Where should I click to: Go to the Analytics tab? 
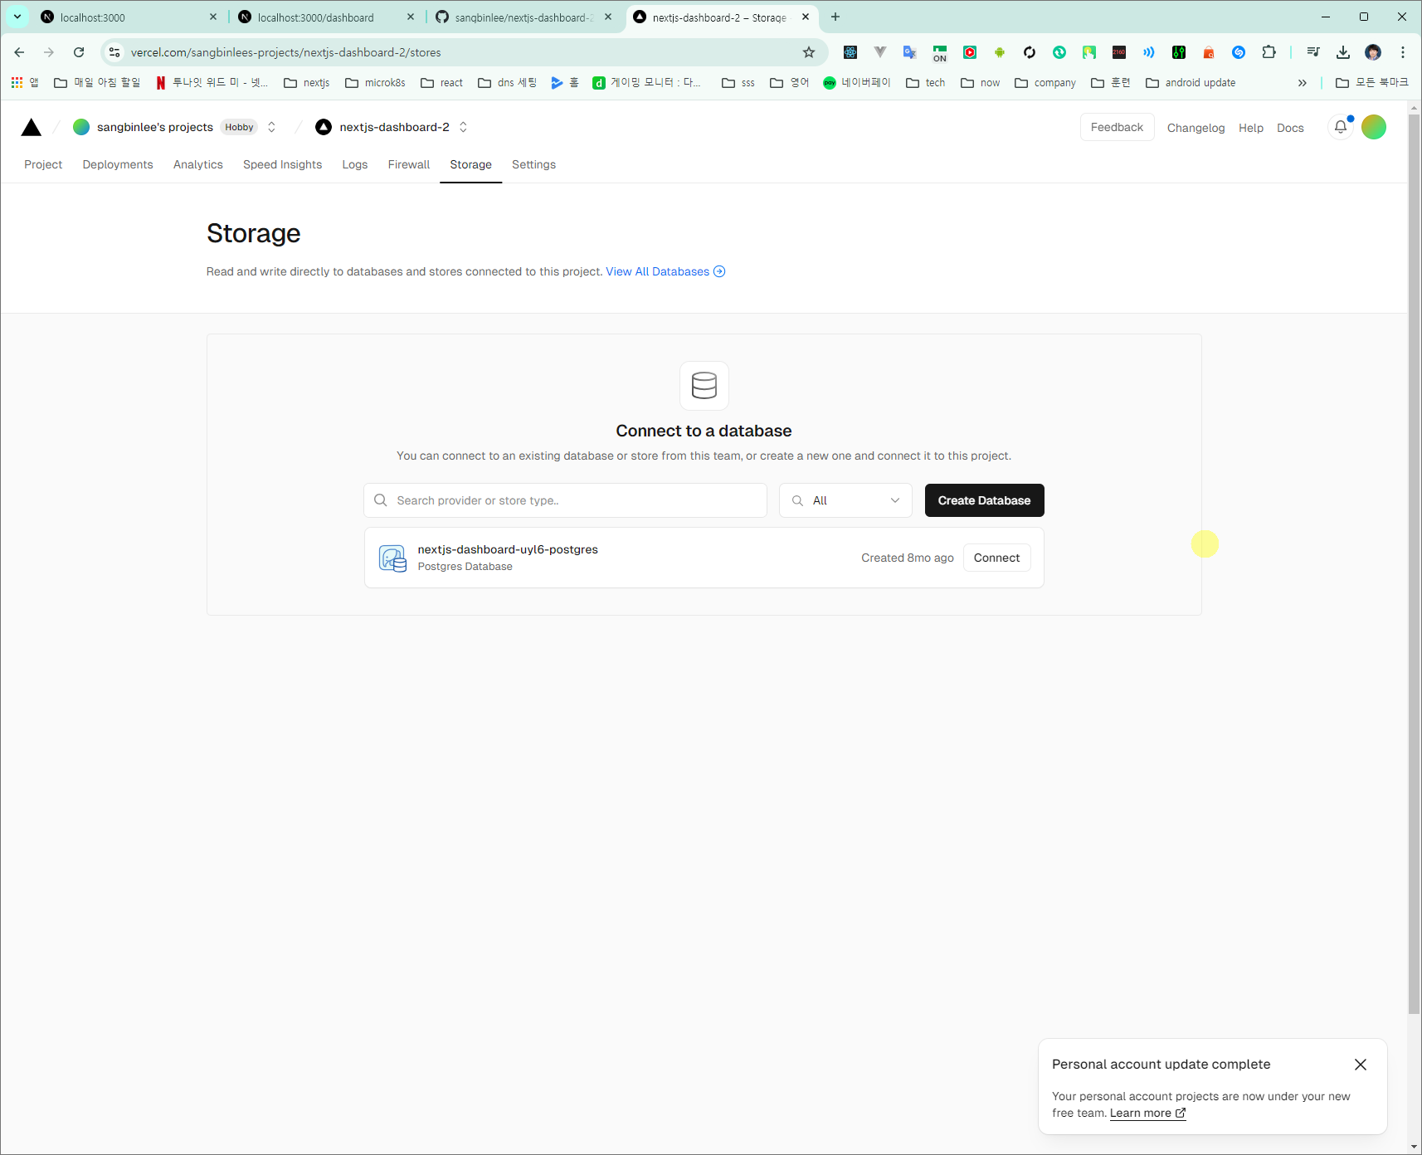click(x=198, y=164)
